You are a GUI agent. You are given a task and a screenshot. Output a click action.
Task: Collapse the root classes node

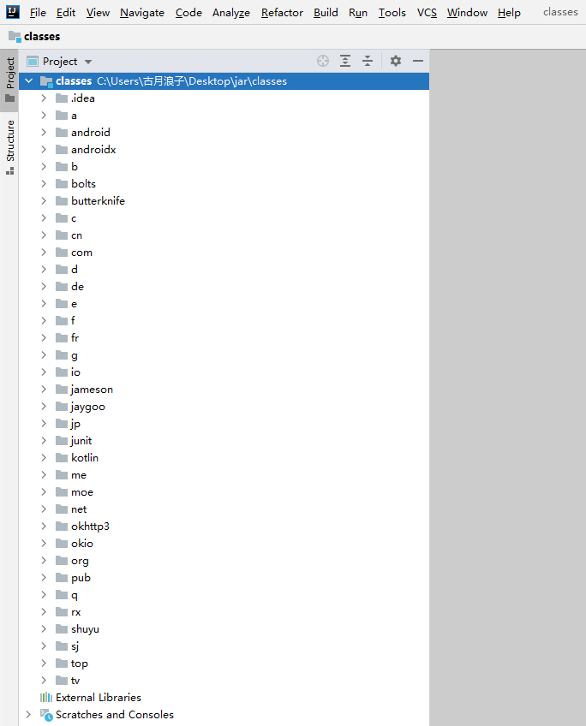tap(29, 81)
